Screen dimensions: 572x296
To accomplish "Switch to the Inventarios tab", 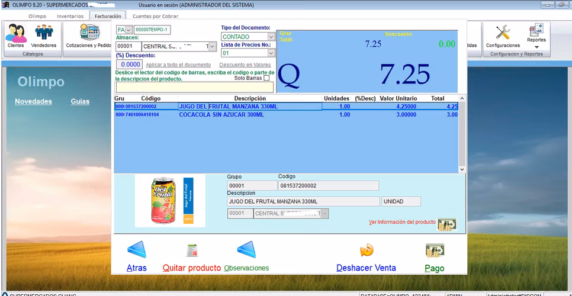I will [70, 16].
